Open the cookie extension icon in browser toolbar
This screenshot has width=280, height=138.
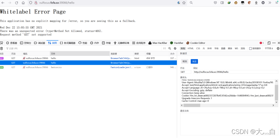pyautogui.click(x=249, y=3)
